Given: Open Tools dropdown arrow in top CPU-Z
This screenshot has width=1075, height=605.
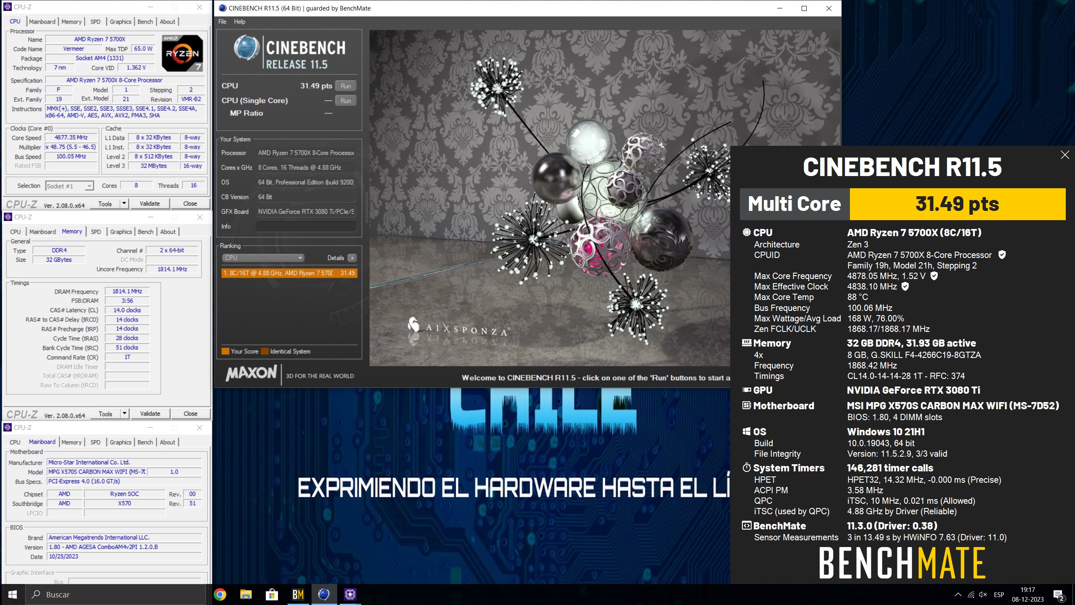Looking at the screenshot, I should [124, 204].
